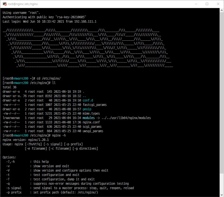
Task: Click the 'll' command text
Action: click(x=54, y=83)
